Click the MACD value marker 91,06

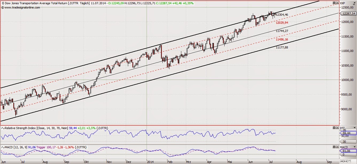pyautogui.click(x=348, y=151)
